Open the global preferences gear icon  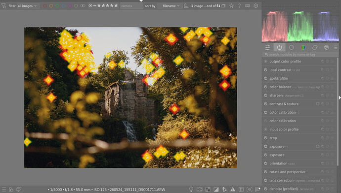coord(256,6)
